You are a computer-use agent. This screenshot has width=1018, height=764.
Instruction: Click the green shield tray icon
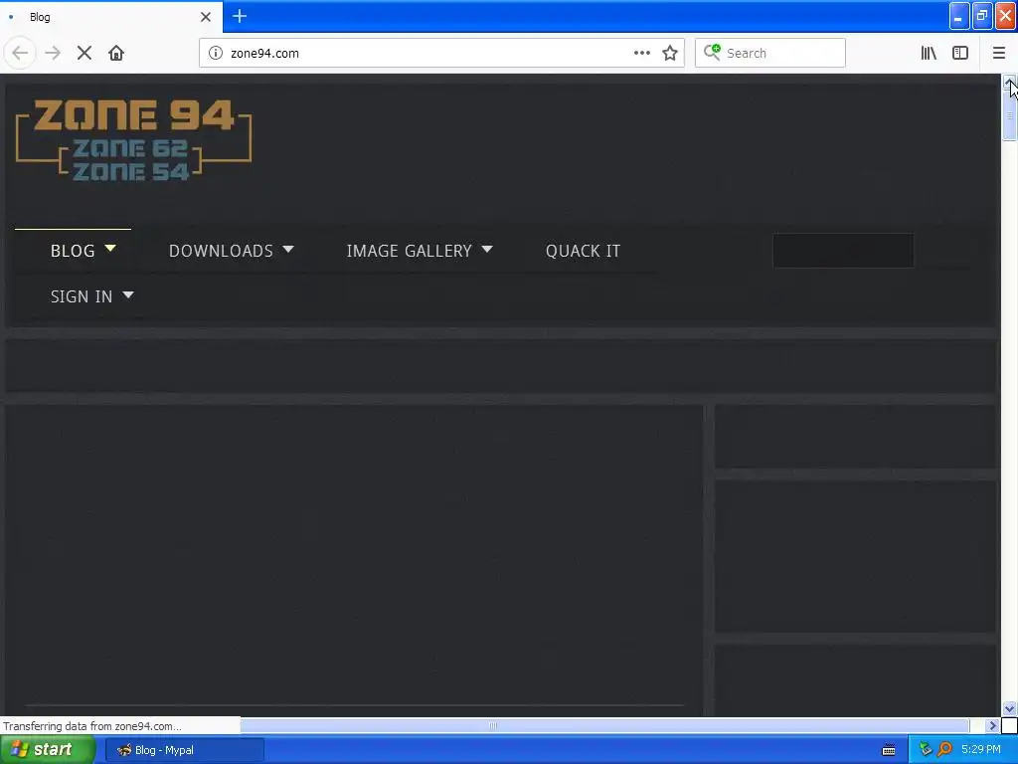[x=927, y=749]
